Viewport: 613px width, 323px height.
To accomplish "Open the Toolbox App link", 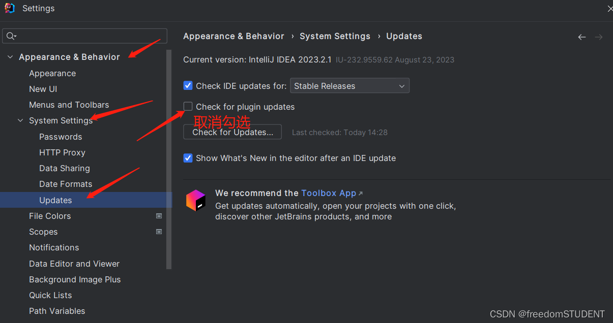I will tap(329, 193).
